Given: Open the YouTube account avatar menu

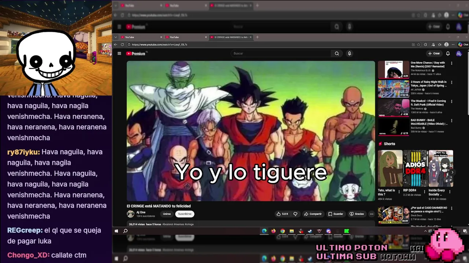Looking at the screenshot, I should click(459, 53).
